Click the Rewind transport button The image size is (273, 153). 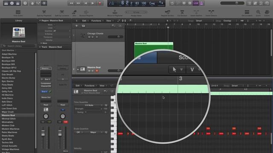(71, 3)
